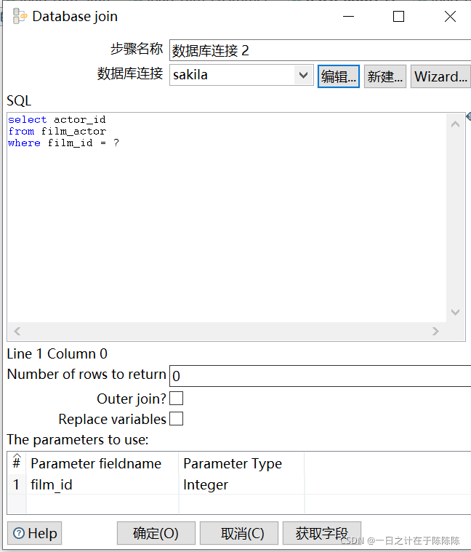Select the Integer parameter type cell
Screen dimensions: 471x552
[241, 484]
